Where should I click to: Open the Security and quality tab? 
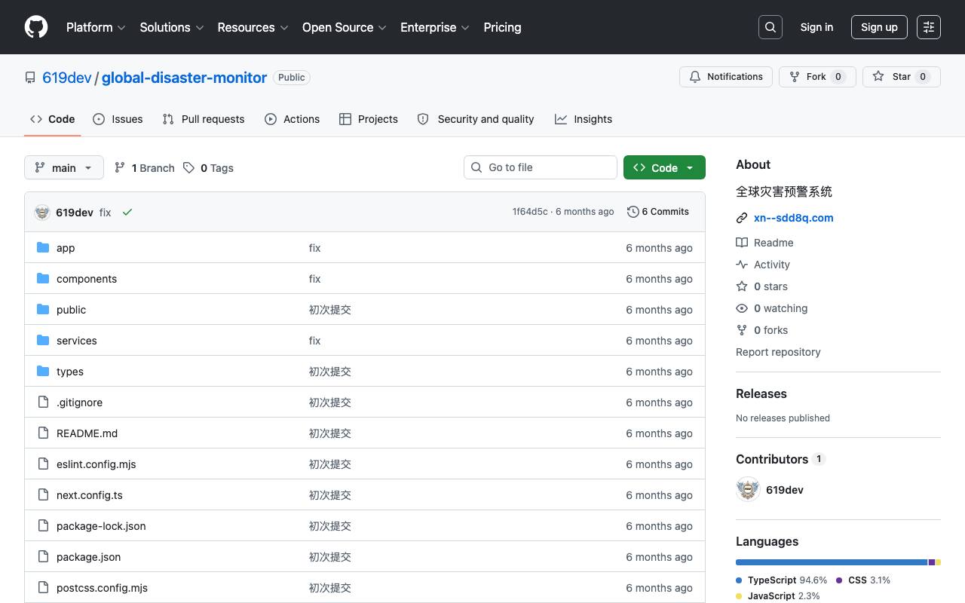[476, 119]
